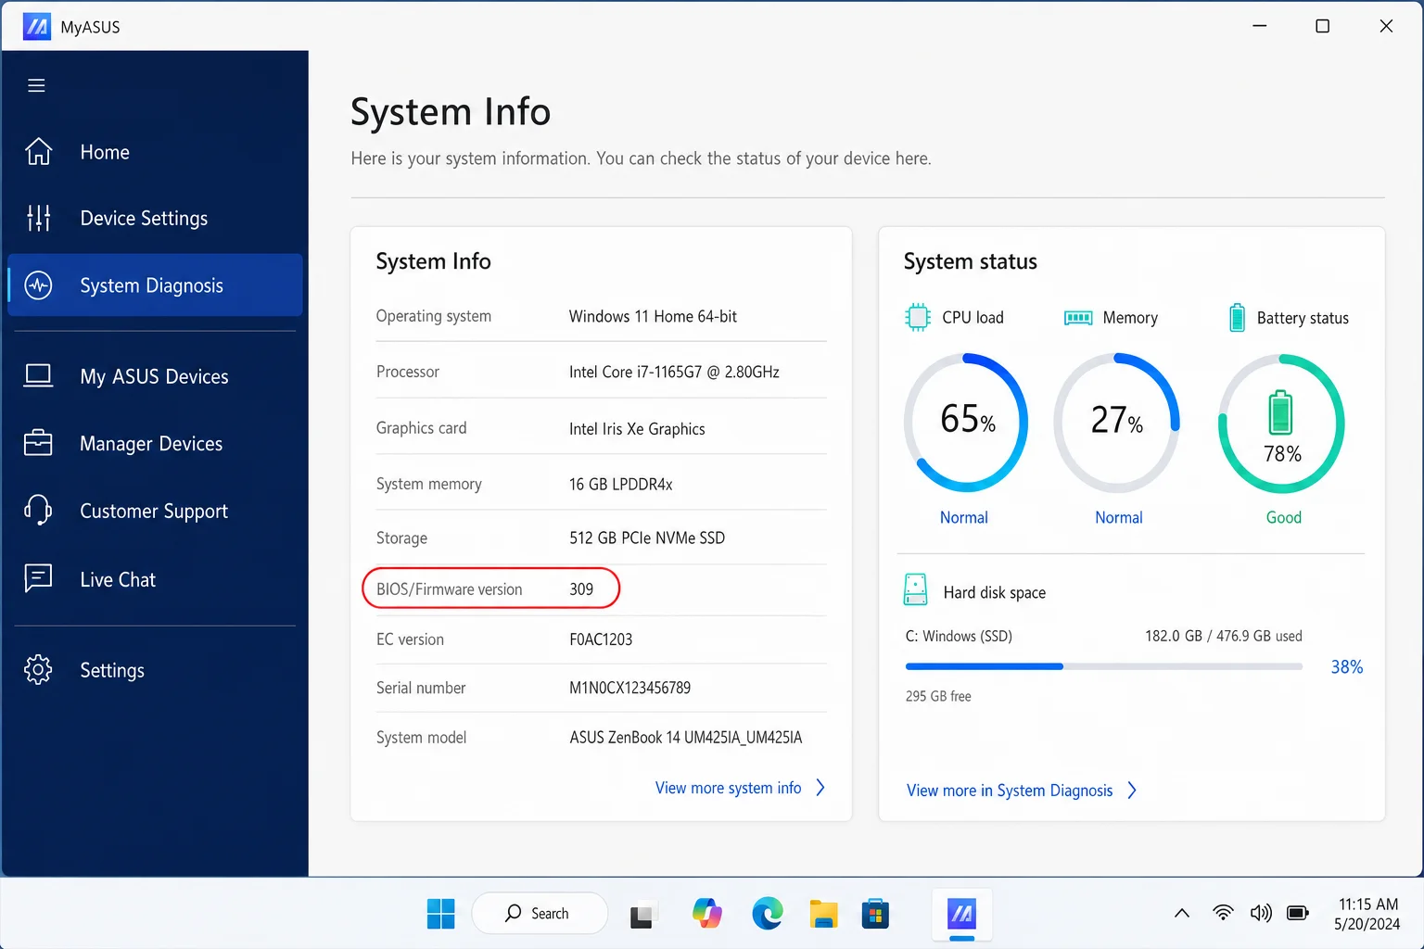Click the MyASUS taskbar icon

[x=962, y=915]
